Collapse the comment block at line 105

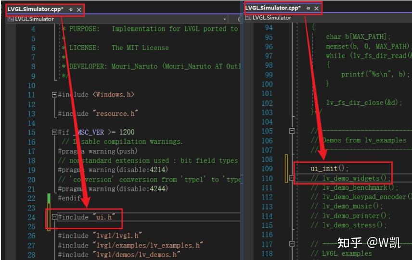(292, 131)
